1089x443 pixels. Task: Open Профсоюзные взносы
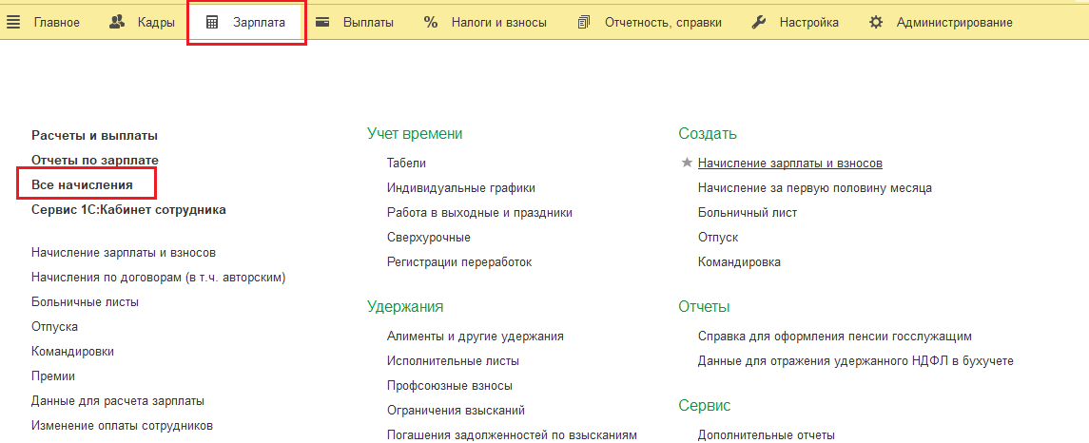[x=449, y=385]
